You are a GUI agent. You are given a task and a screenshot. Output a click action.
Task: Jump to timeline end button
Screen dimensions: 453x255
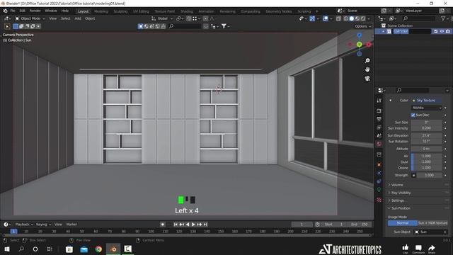[x=205, y=225]
